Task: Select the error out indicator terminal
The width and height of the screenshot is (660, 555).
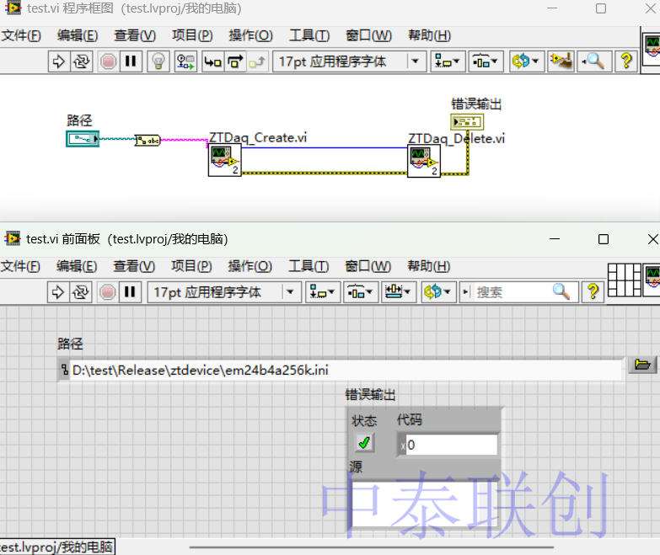Action: [x=467, y=122]
